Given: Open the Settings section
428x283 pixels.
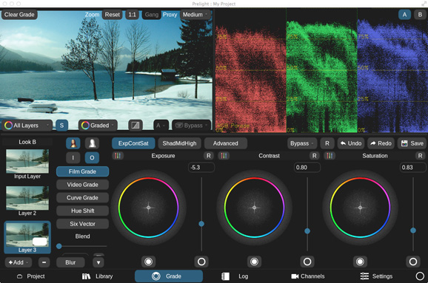Looking at the screenshot, I should 376,276.
